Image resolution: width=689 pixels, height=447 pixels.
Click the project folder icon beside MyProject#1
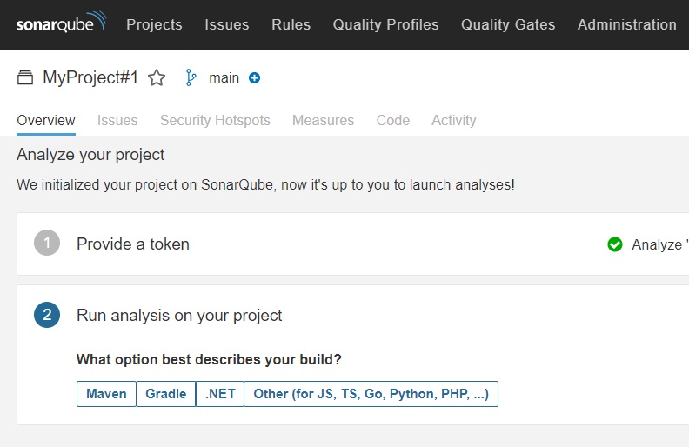[x=25, y=77]
